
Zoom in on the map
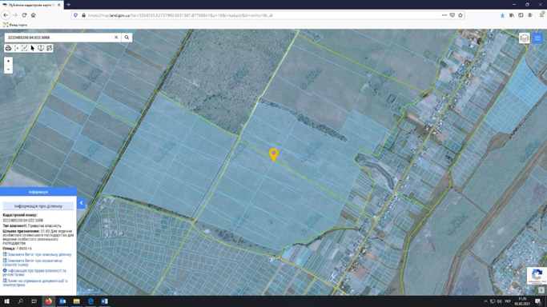click(8, 61)
